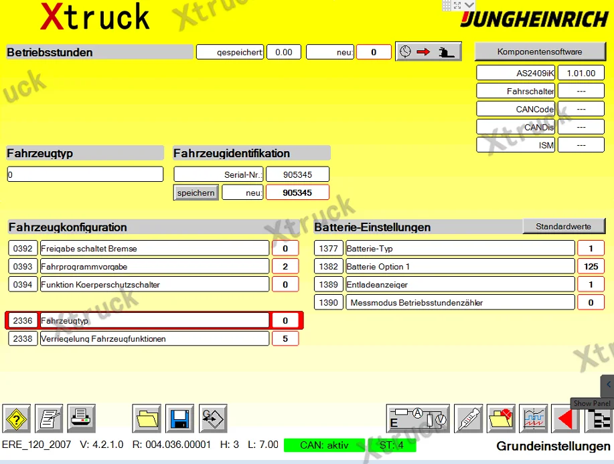Image resolution: width=614 pixels, height=464 pixels.
Task: Open the signal graph chart icon
Action: [534, 419]
